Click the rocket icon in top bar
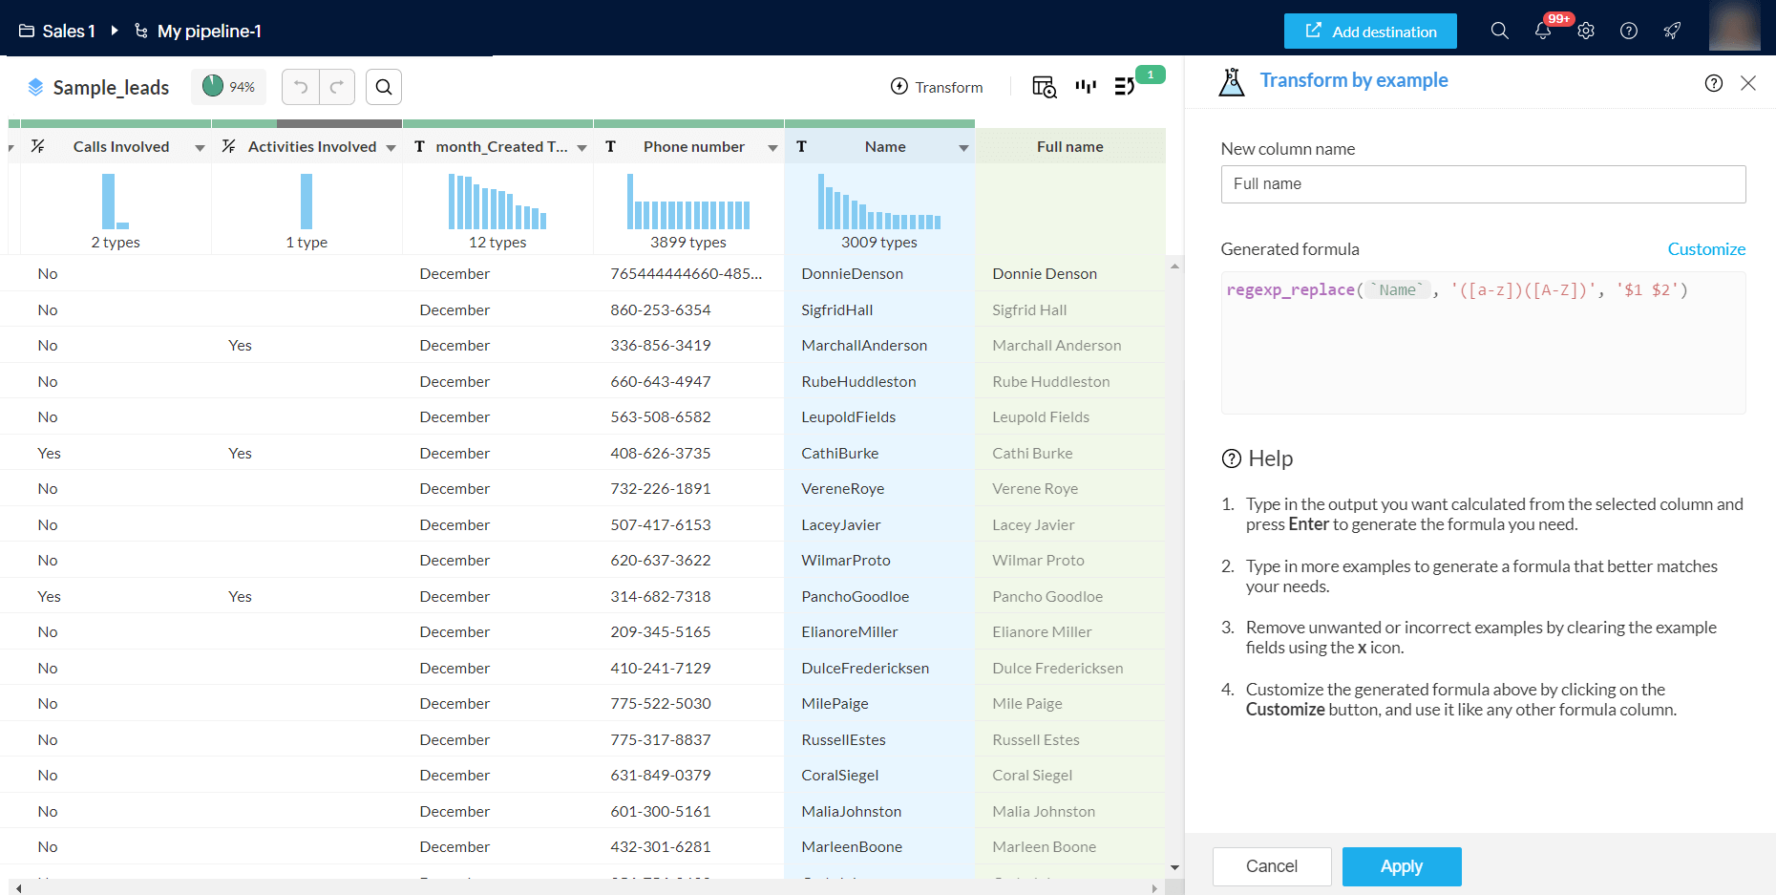Image resolution: width=1776 pixels, height=895 pixels. point(1672,31)
